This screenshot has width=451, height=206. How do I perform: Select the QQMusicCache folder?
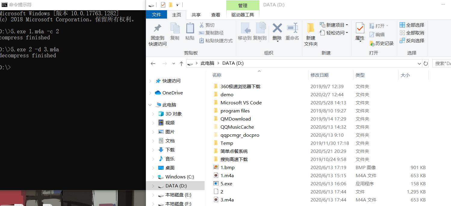pos(237,127)
